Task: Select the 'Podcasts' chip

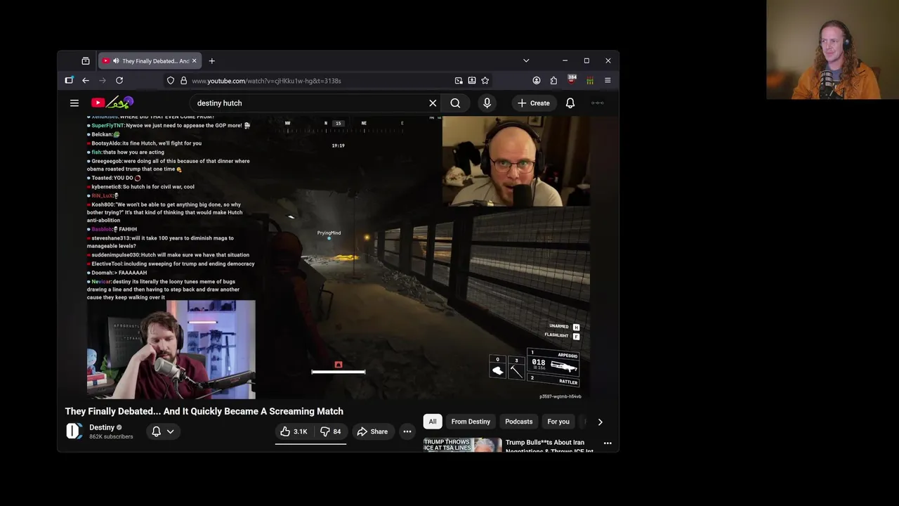Action: coord(519,422)
